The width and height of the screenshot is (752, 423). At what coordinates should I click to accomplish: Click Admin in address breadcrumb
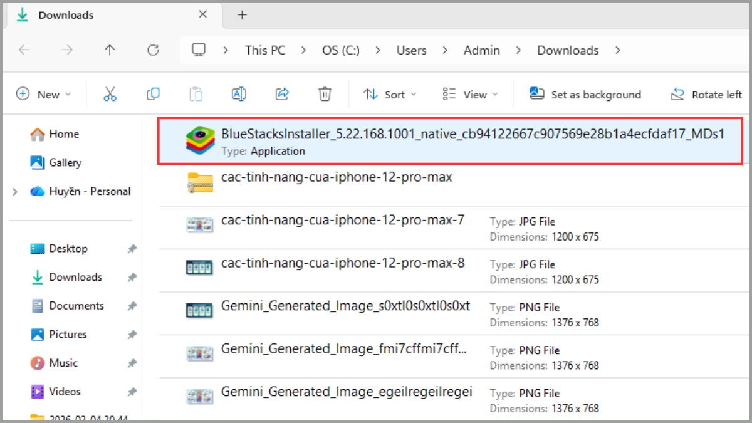(x=482, y=50)
